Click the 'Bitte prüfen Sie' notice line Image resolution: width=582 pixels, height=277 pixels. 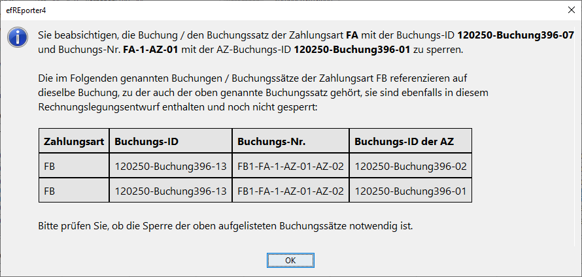[226, 227]
